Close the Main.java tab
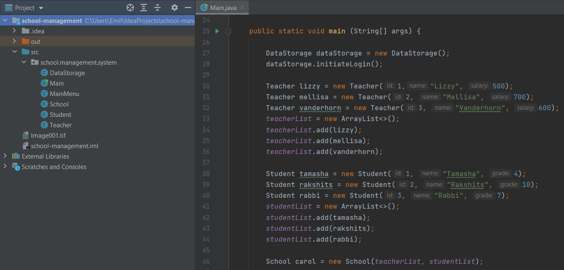 (x=242, y=8)
